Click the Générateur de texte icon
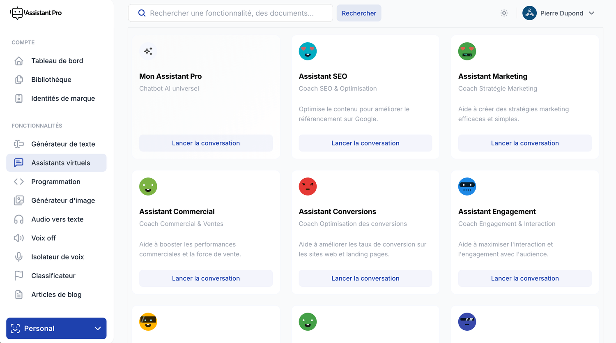 pyautogui.click(x=19, y=144)
